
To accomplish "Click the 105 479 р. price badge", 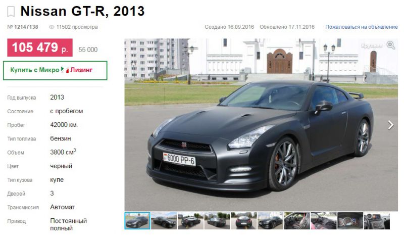I will tap(40, 47).
